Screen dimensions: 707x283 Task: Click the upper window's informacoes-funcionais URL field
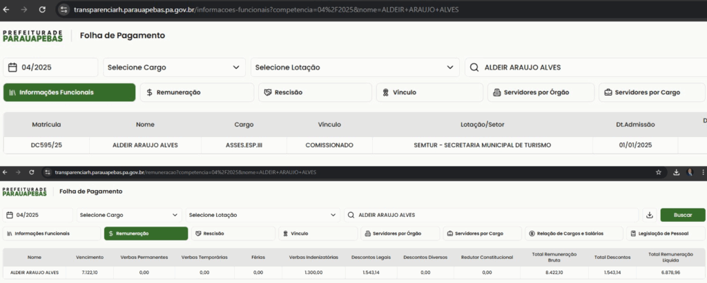(266, 10)
